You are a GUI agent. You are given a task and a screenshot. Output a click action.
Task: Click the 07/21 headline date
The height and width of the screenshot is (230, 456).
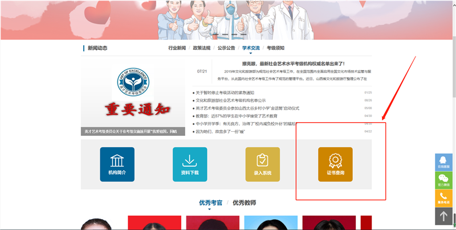click(x=202, y=71)
